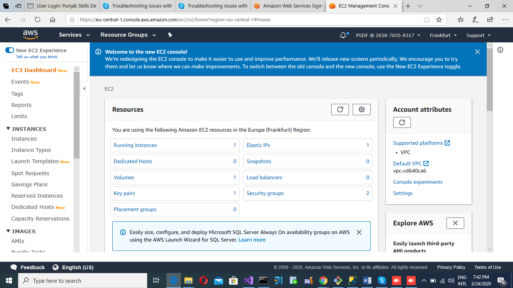The width and height of the screenshot is (513, 288).
Task: Dismiss the welcome banner with X
Action: [x=477, y=52]
